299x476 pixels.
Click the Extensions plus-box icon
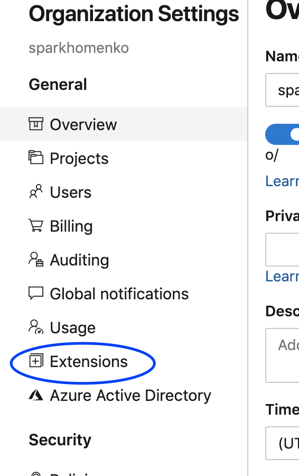pos(36,361)
